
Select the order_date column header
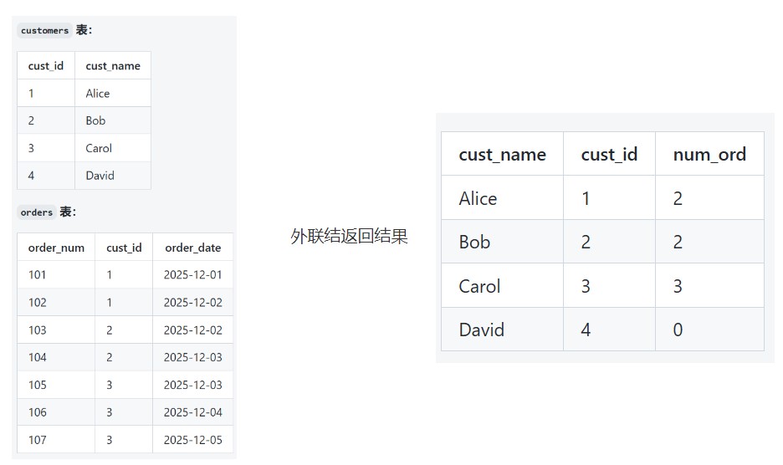(x=193, y=248)
